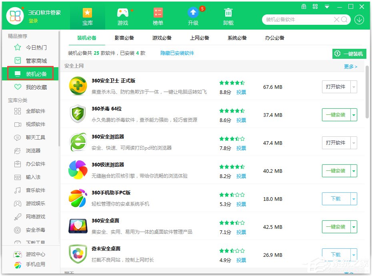Expand dropdown beside 360手机助手 下载
Screen dimensions: 372x276
pyautogui.click(x=354, y=199)
